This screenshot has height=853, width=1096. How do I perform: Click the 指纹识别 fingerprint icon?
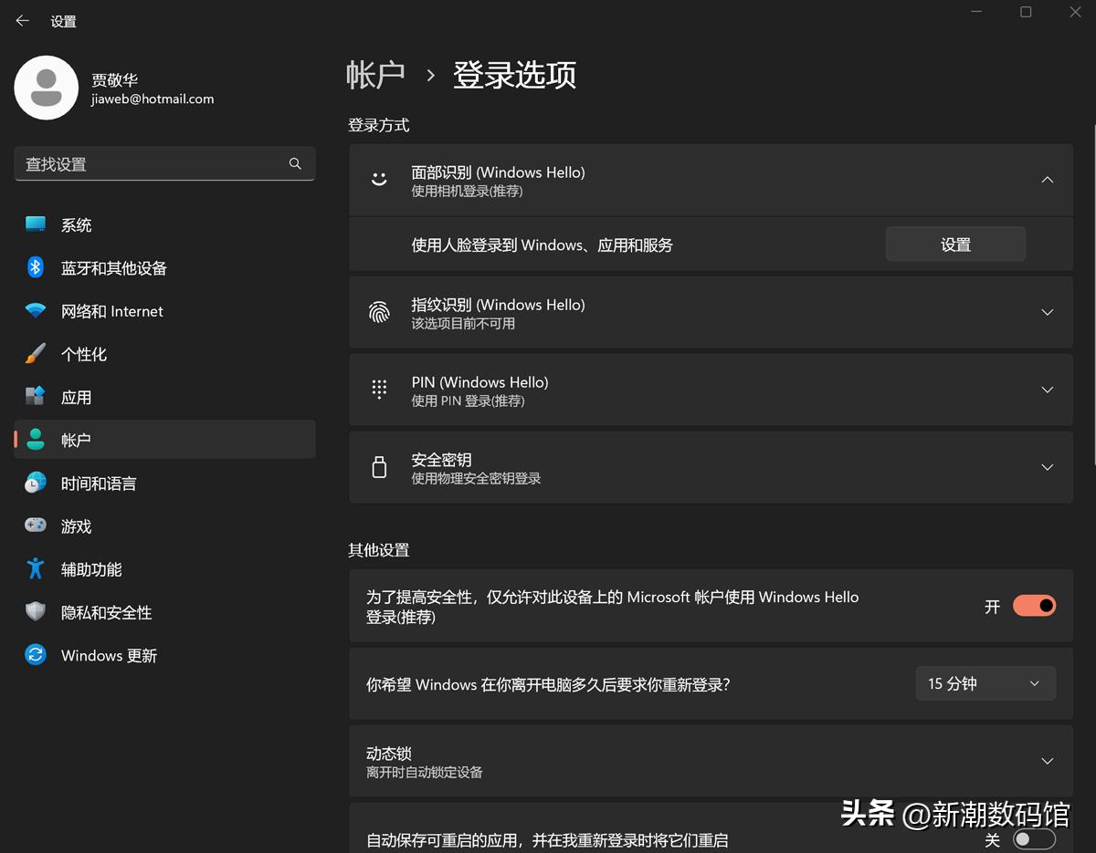[379, 312]
